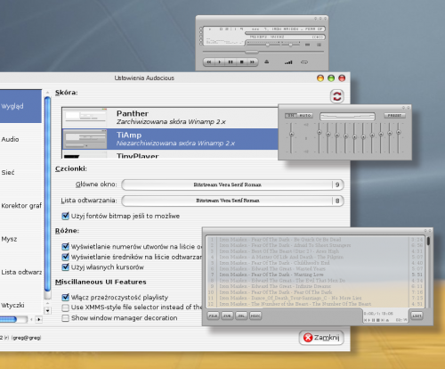The width and height of the screenshot is (445, 369).
Task: Toggle Użyj własnych kursorów checkbox
Action: coord(65,267)
